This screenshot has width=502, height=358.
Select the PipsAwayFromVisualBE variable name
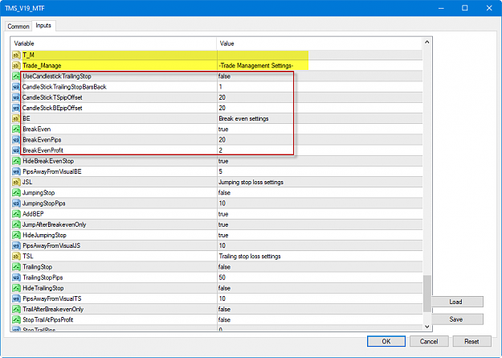(x=52, y=171)
